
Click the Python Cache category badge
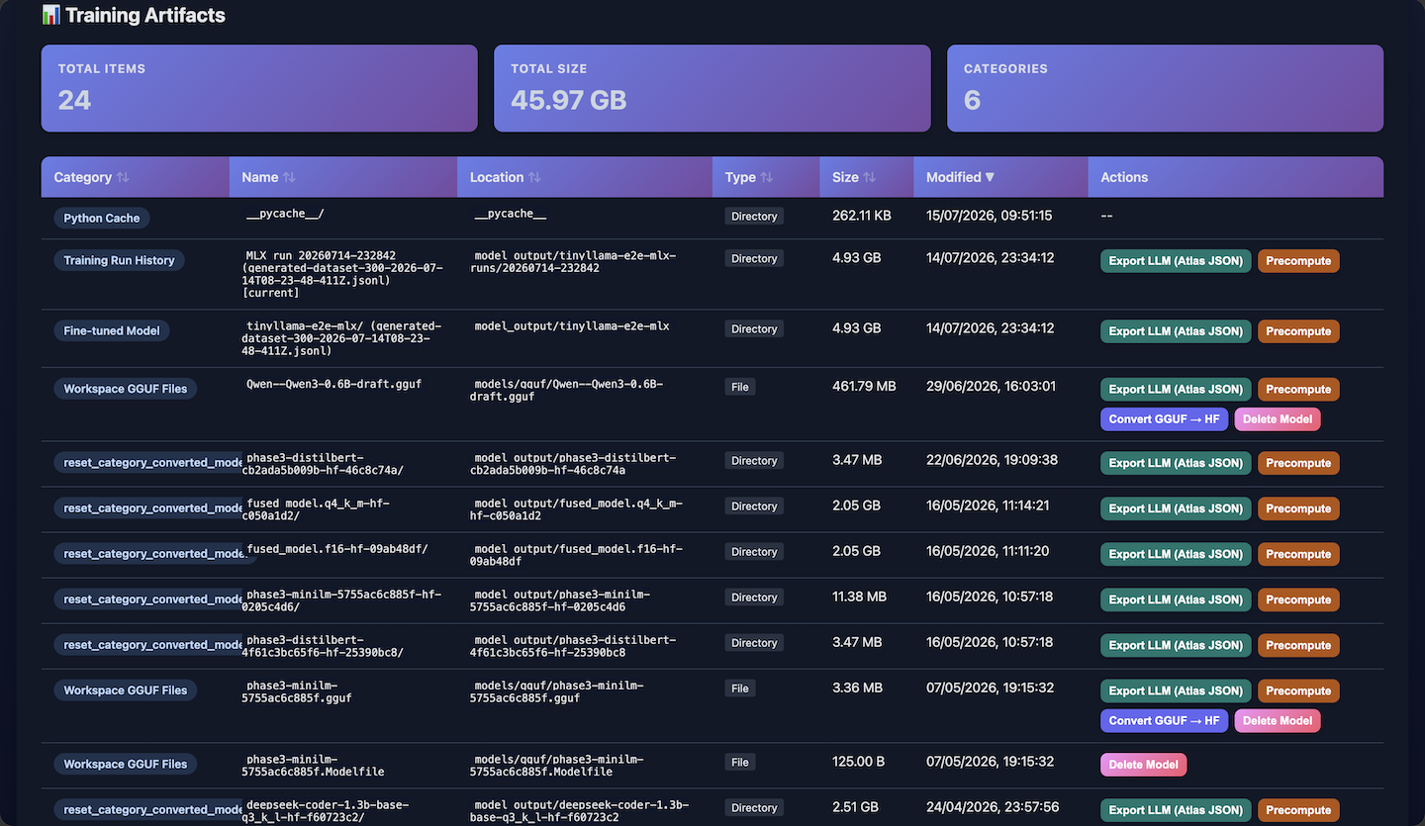point(102,218)
